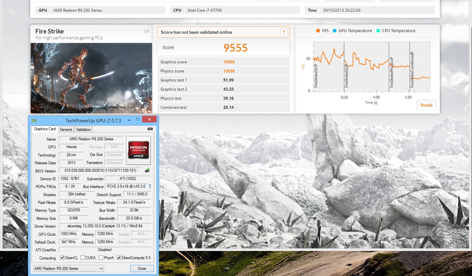Enable the CUDA checkbox
This screenshot has width=472, height=276.
[83, 257]
